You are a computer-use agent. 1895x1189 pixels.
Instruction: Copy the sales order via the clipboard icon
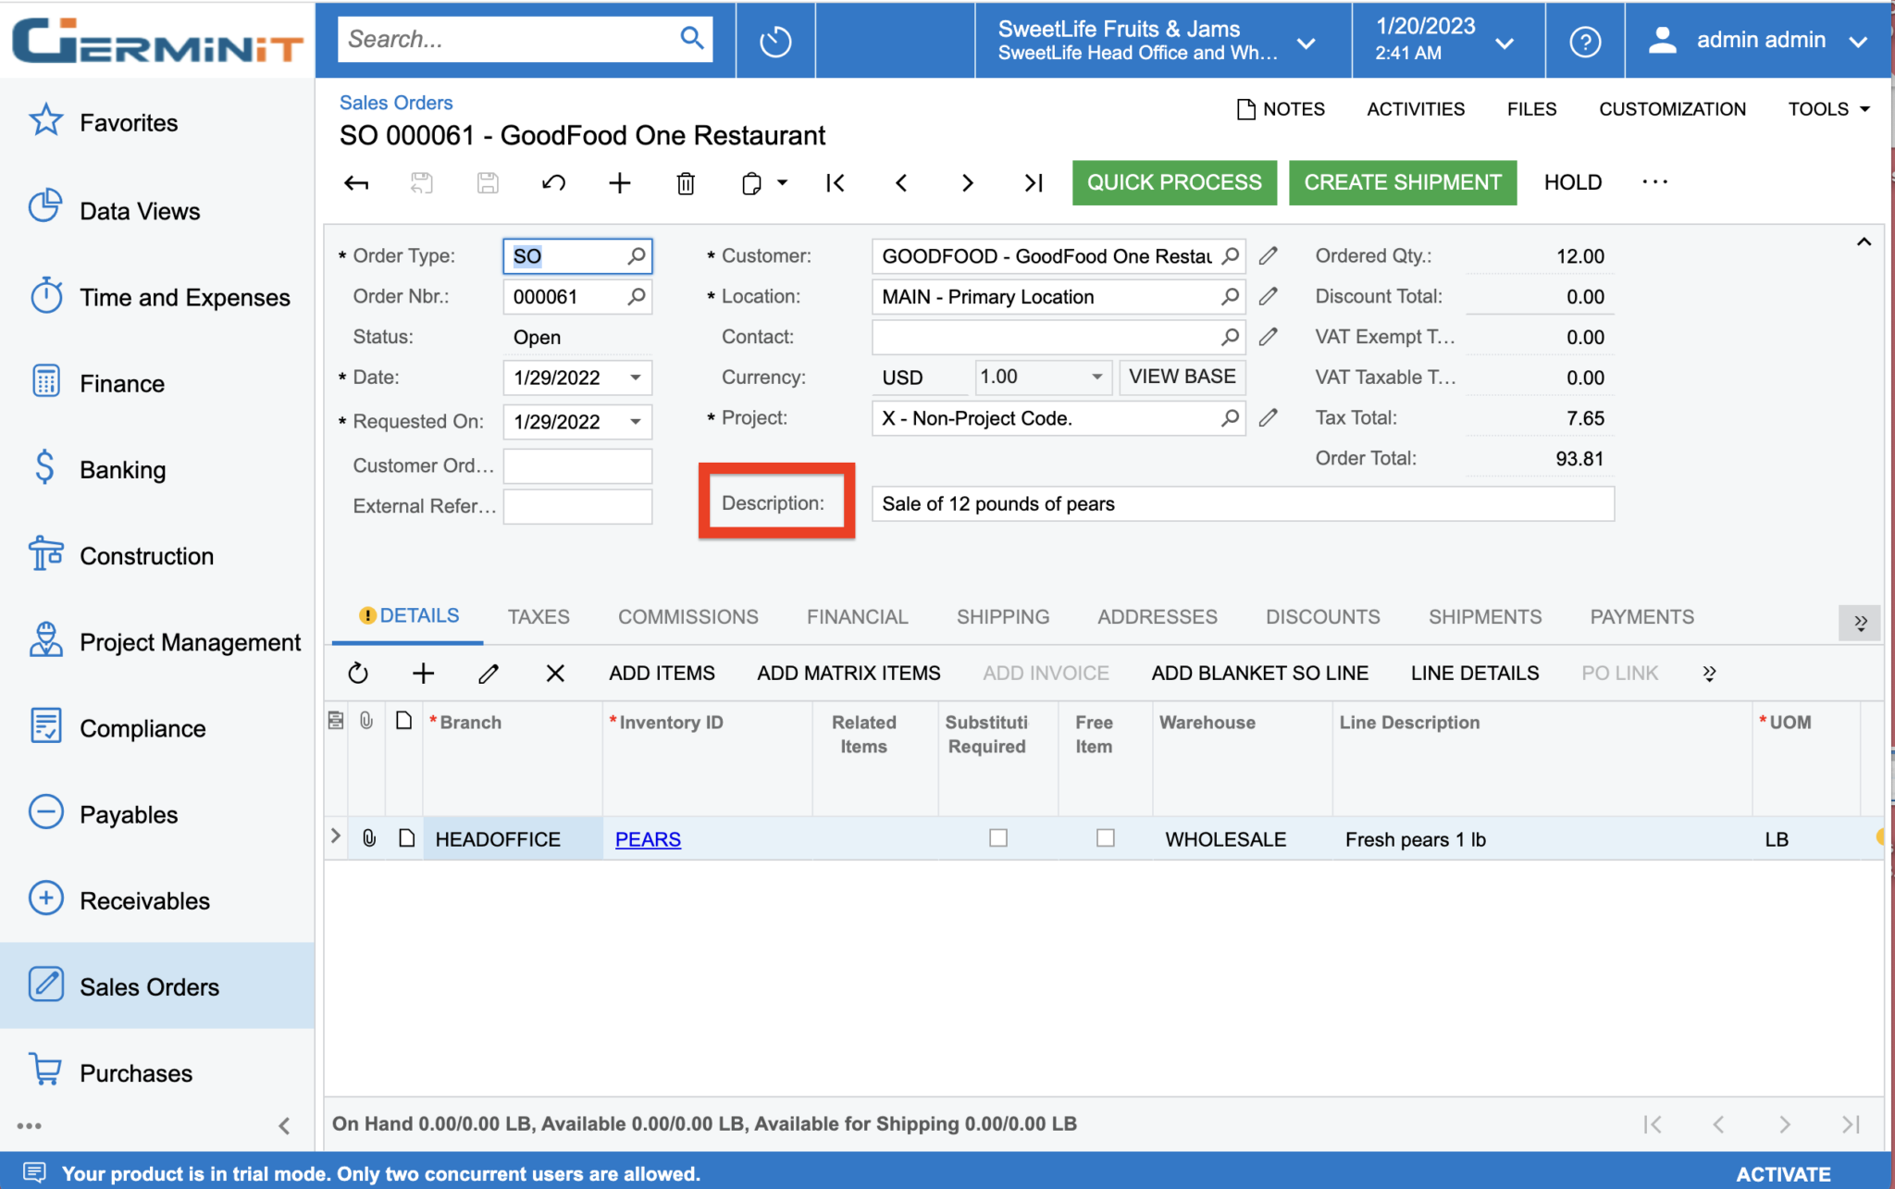(751, 182)
